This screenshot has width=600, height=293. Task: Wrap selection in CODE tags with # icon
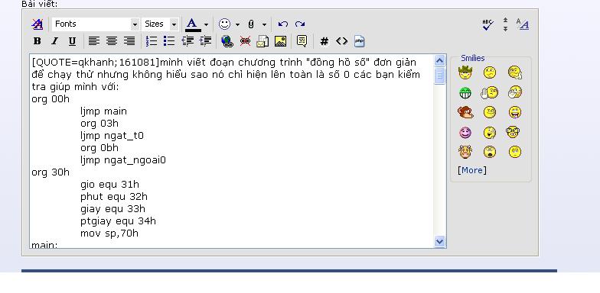click(x=324, y=41)
